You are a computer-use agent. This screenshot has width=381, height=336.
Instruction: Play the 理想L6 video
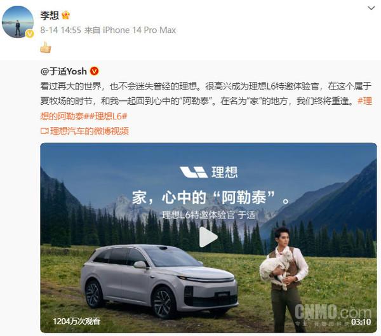208,237
